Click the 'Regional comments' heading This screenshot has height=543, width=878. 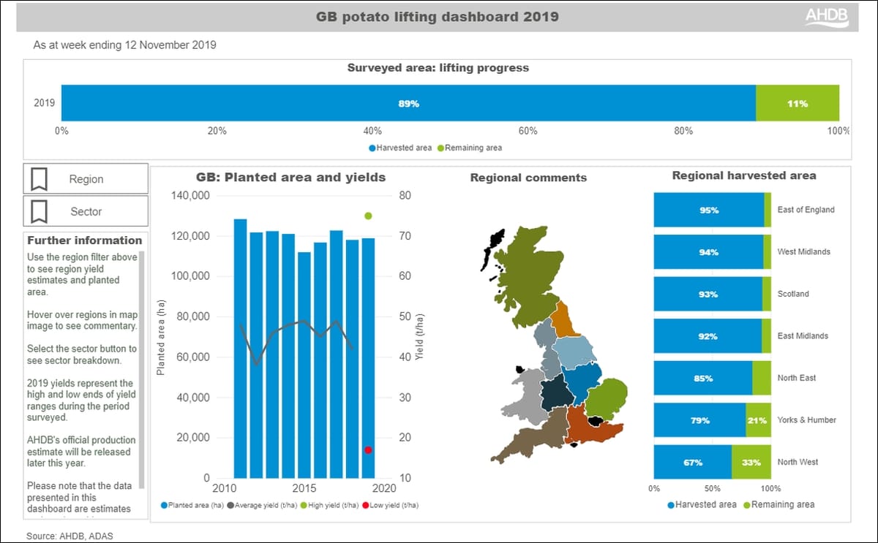tap(528, 178)
